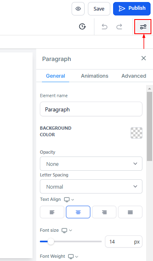Expand the Letter Spacing dropdown
This screenshot has height=261, width=153.
(x=91, y=187)
